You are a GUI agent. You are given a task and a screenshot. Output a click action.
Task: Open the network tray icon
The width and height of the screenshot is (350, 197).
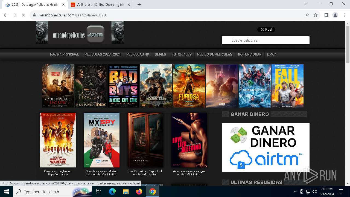(x=308, y=192)
